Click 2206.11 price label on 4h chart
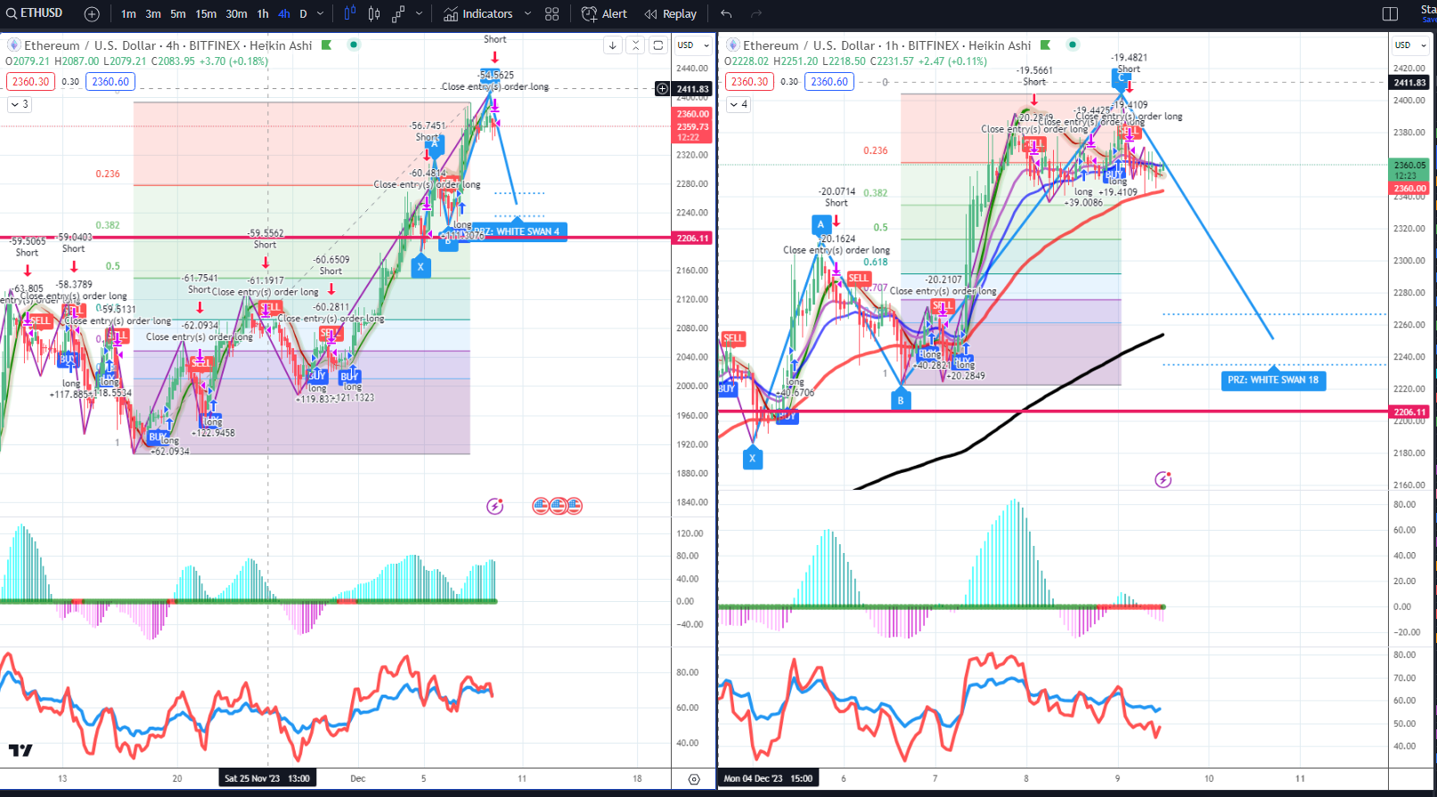Screen dimensions: 1437x797 pos(692,238)
